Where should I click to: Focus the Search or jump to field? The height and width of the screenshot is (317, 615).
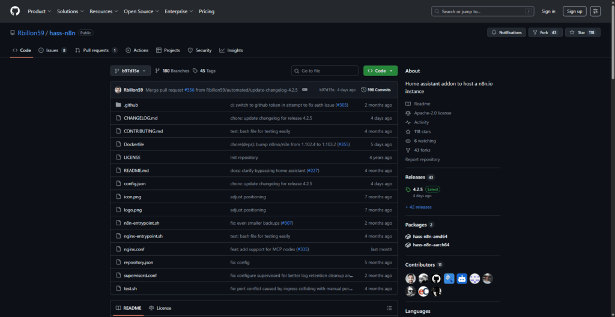(483, 11)
